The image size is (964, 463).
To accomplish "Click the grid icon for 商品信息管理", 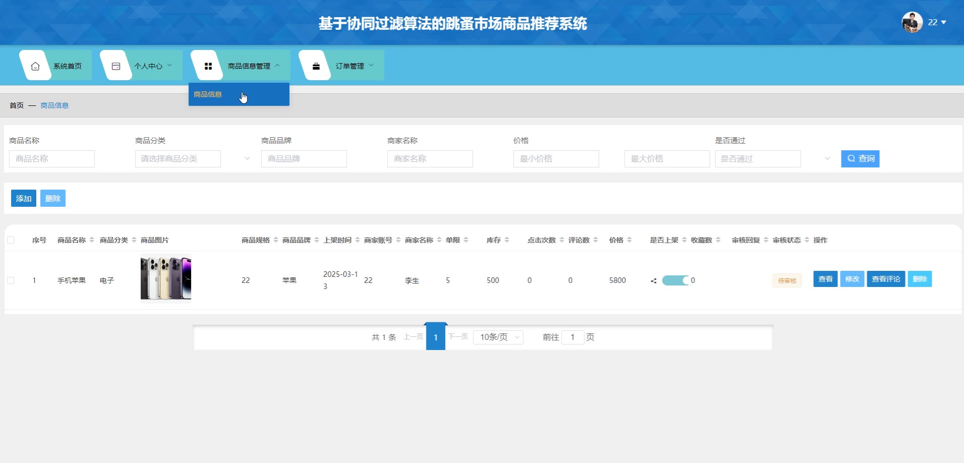I will point(208,66).
